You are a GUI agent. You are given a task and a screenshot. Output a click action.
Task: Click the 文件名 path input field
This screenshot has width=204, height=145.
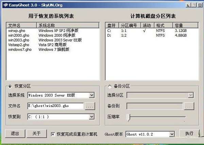[55, 106]
